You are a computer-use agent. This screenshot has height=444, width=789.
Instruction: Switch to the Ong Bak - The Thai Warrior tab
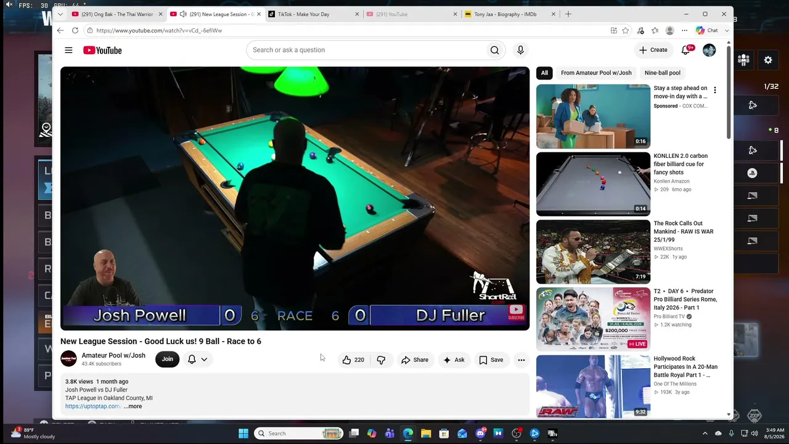coord(117,14)
